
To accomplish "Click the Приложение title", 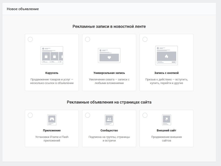I will (52, 130).
